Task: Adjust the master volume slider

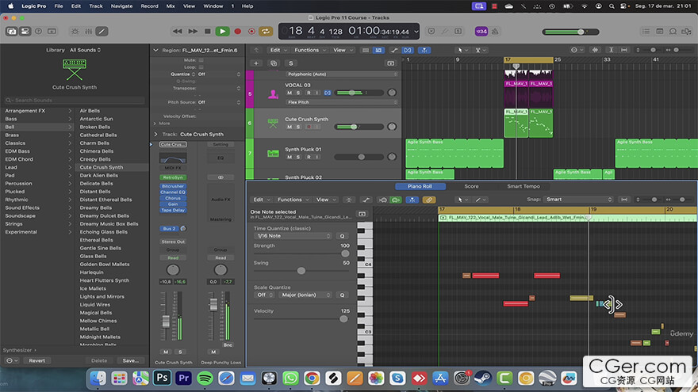Action: tap(570, 32)
